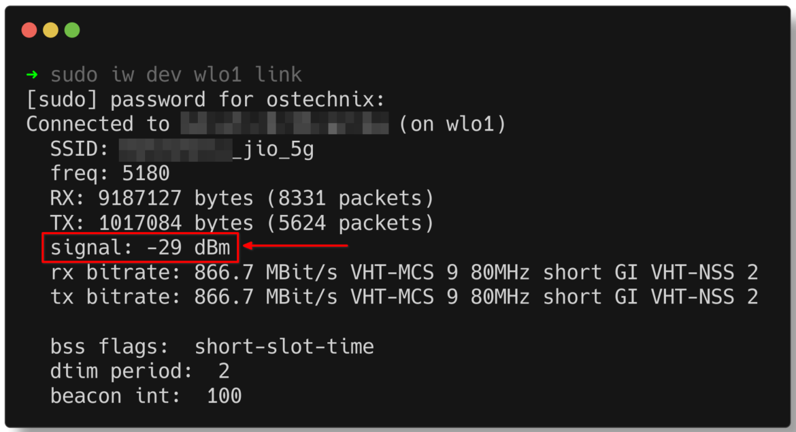
Task: Select the highlighted signal strength box
Action: click(x=139, y=248)
